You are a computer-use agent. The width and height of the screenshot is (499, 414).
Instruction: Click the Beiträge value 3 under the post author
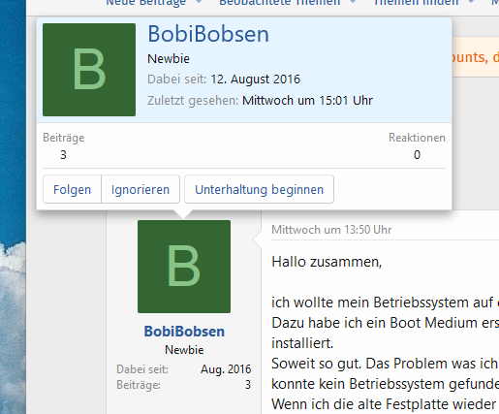click(248, 385)
